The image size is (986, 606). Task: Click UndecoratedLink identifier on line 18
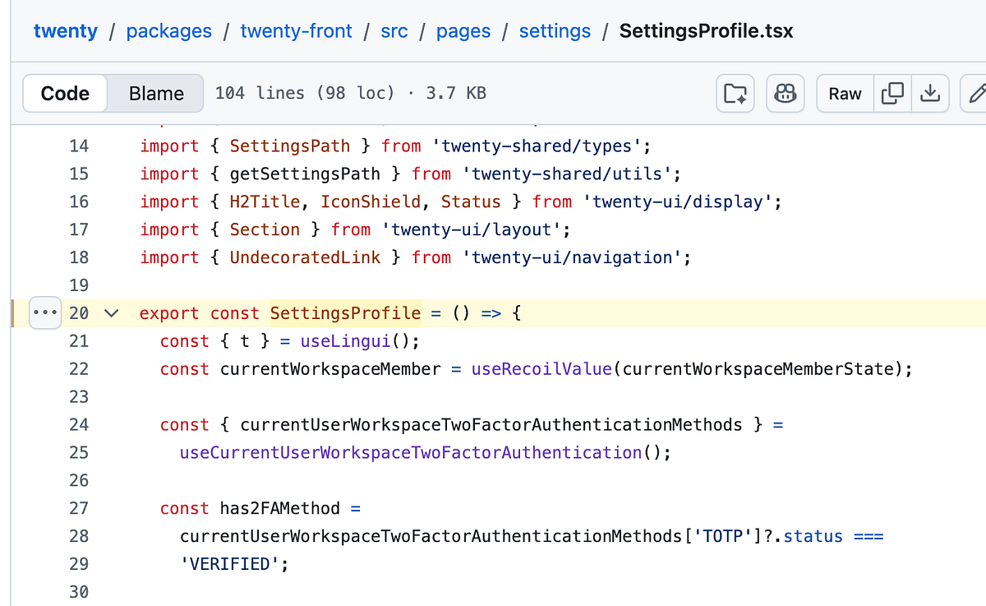point(305,258)
